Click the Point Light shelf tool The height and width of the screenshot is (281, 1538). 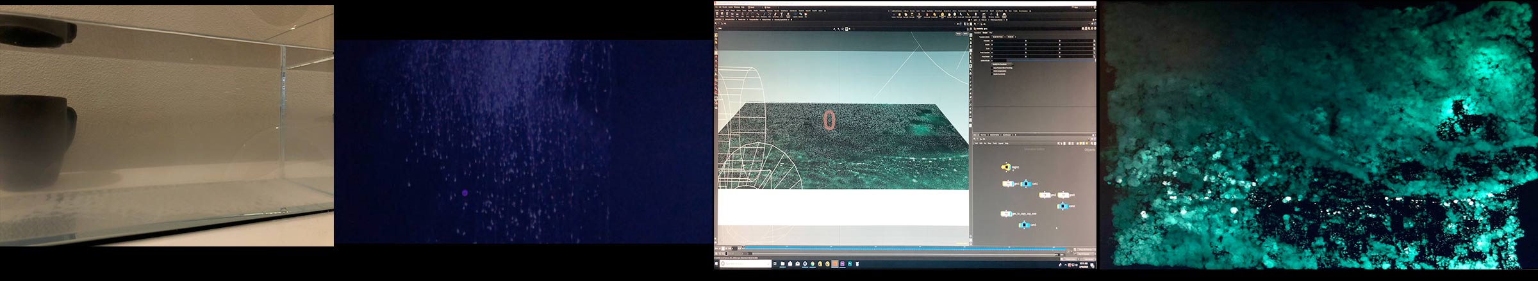pos(900,15)
